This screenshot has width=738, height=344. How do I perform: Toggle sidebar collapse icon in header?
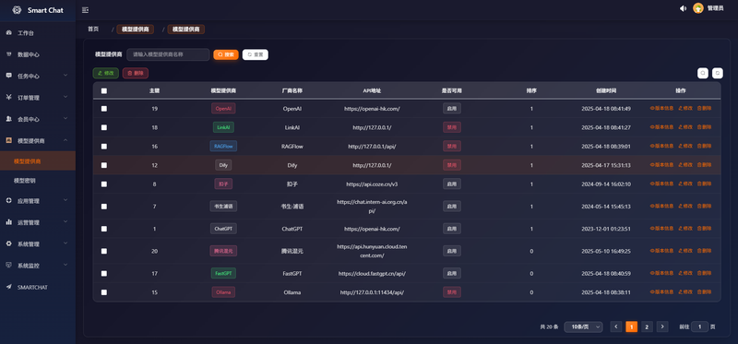(85, 10)
